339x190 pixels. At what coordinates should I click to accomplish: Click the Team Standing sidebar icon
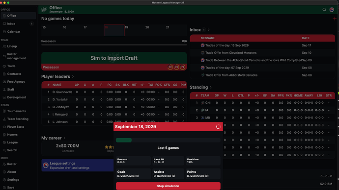pos(4,119)
